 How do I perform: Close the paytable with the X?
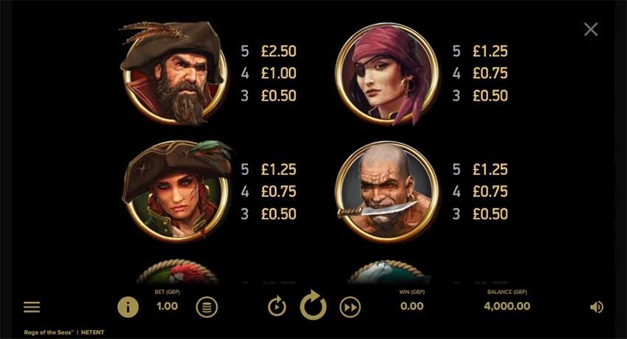coord(591,30)
